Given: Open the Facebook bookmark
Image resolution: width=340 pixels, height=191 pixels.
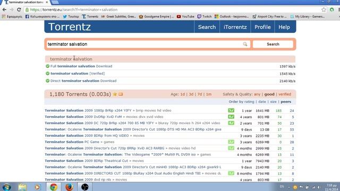Looking at the screenshot, I should [42, 16].
